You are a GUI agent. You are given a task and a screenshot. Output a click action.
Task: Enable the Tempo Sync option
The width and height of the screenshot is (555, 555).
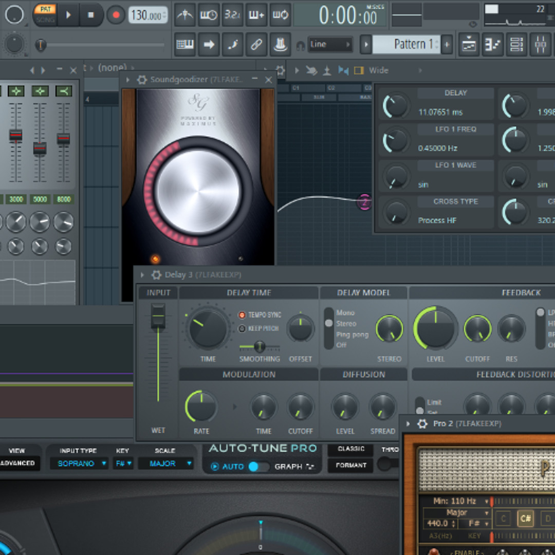pyautogui.click(x=242, y=315)
